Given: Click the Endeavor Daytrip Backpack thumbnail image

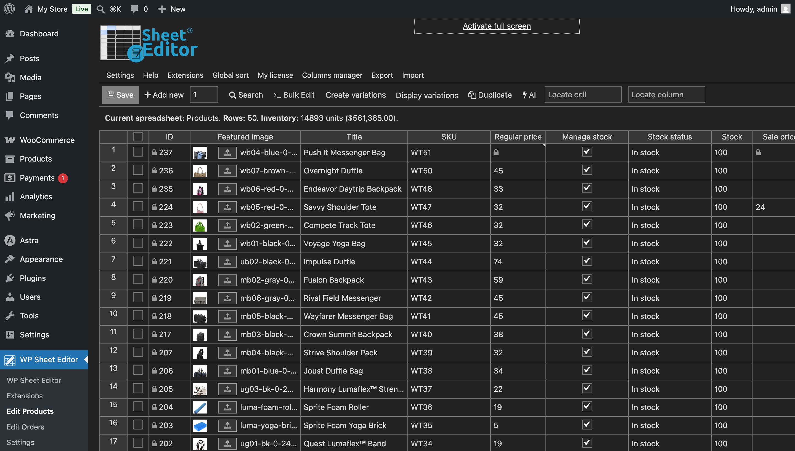Looking at the screenshot, I should 200,189.
